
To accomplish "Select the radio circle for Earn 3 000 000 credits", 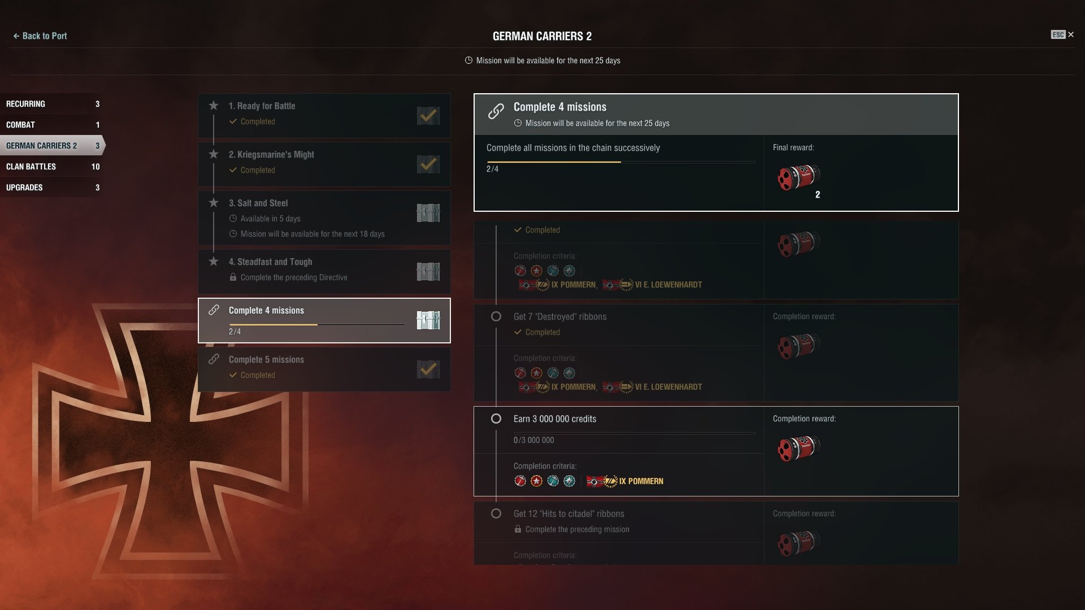I will (x=496, y=419).
